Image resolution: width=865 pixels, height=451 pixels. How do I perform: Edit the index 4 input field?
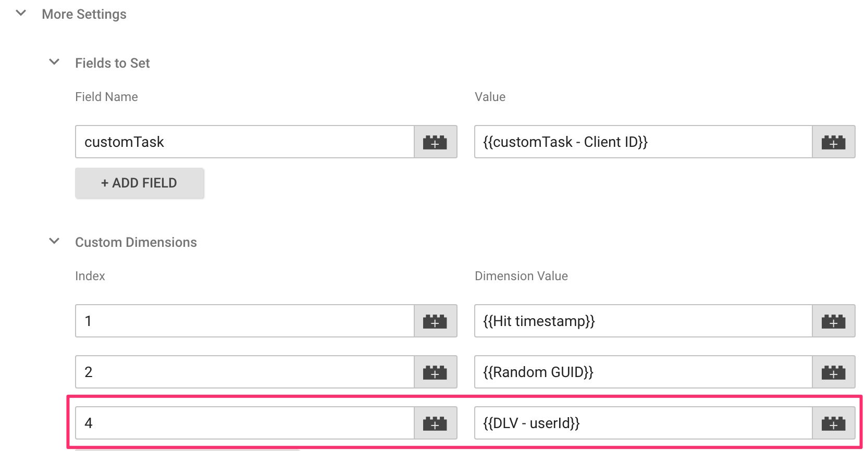(x=245, y=423)
